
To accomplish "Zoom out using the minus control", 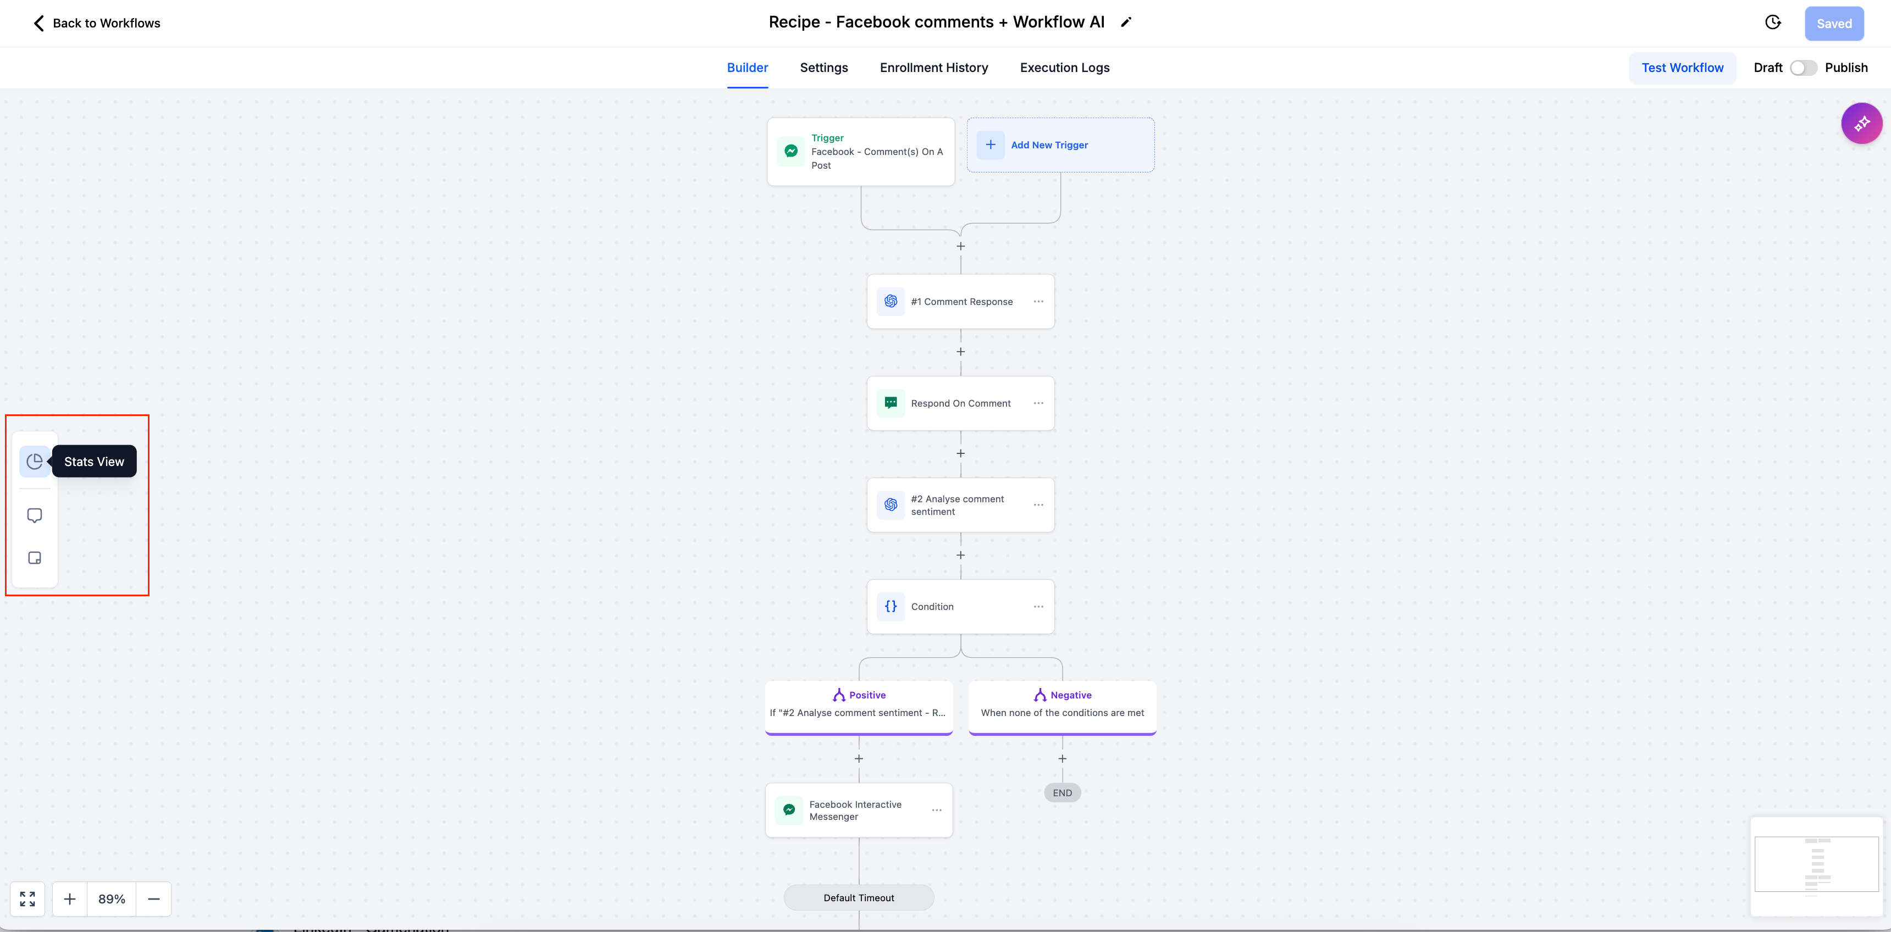I will pos(153,898).
